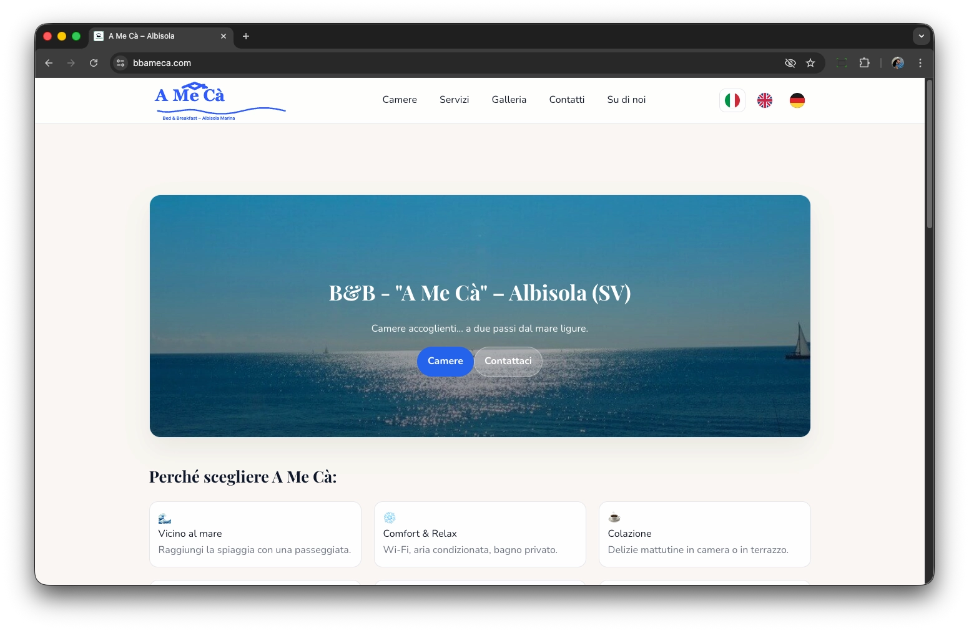This screenshot has width=969, height=631.
Task: Expand the tab search dropdown arrow
Action: (921, 36)
